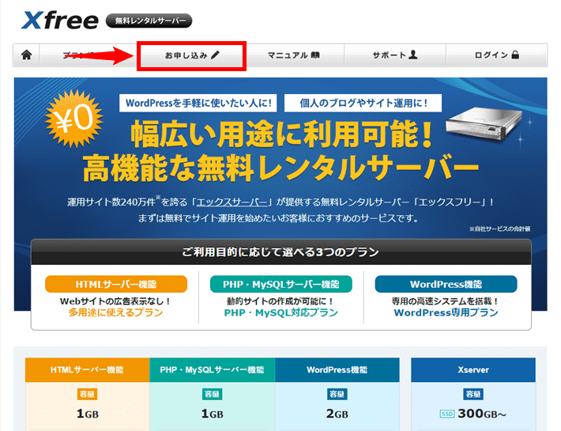Click the Webサイトの広告表示なし! text
The width and height of the screenshot is (561, 431).
(x=115, y=301)
